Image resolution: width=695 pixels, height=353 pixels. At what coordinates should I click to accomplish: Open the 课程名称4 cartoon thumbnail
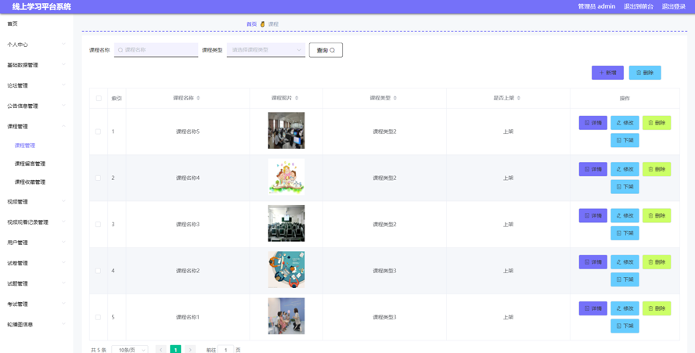pos(286,177)
